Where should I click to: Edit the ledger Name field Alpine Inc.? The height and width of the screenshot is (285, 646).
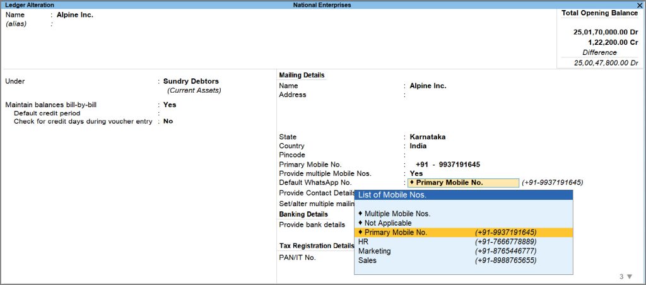(75, 15)
